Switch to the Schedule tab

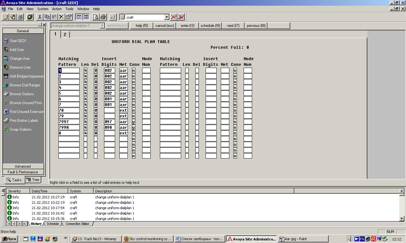(x=53, y=224)
